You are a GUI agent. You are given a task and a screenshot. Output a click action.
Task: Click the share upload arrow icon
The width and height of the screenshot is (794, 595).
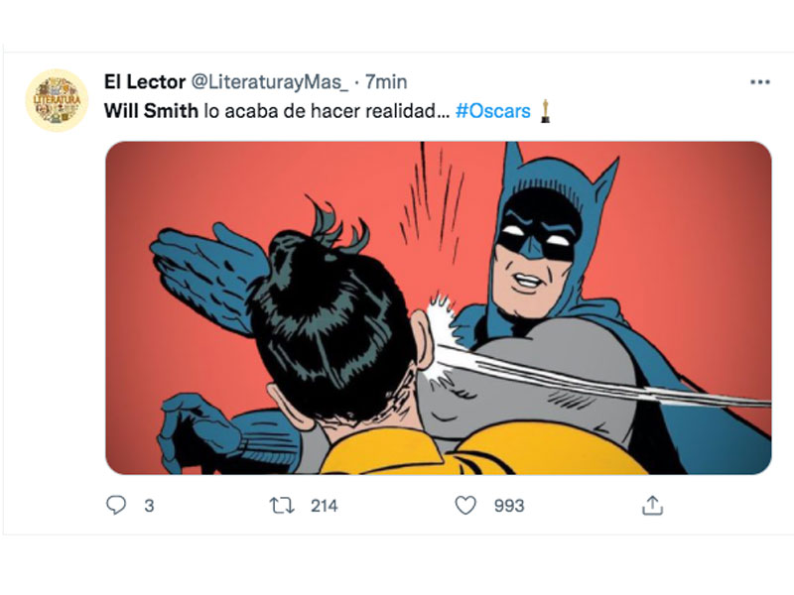[651, 506]
